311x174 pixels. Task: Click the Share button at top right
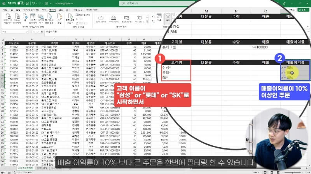(303, 10)
